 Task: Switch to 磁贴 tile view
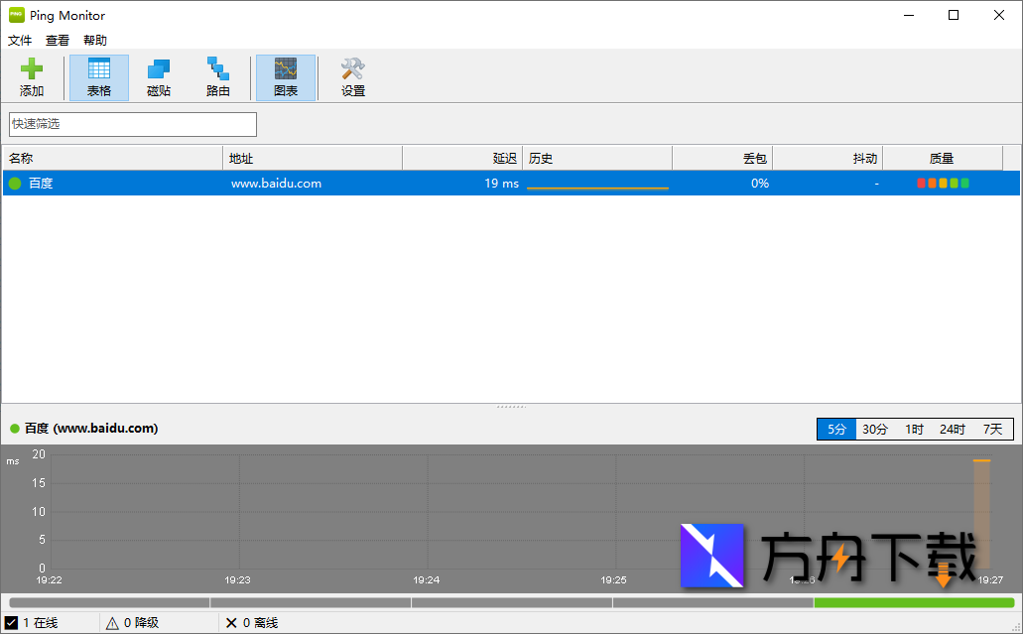pos(158,76)
